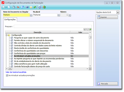The image size is (124, 92).
Task: Toggle checkbox for Pergunta se quer copiar de outro documento
Action: 12,38
